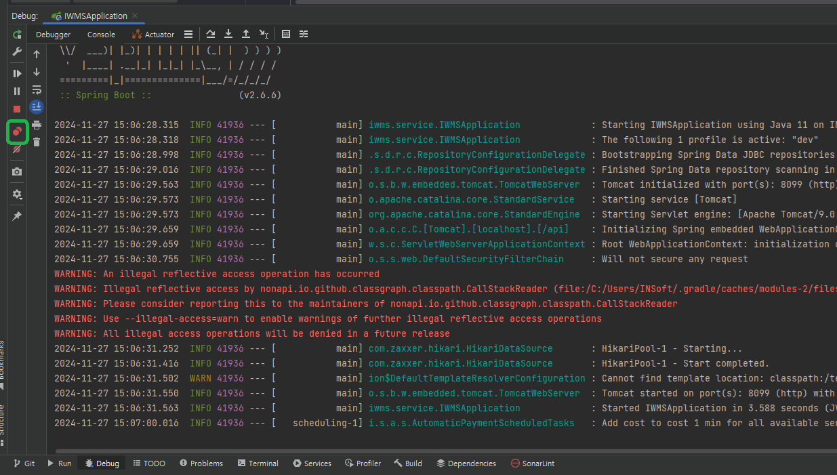Open the Terminal tool window
The image size is (837, 475).
(x=258, y=463)
